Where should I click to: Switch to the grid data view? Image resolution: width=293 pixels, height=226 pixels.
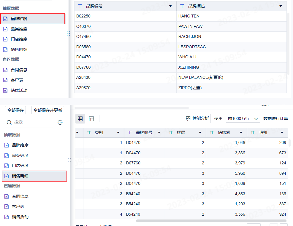tap(80, 119)
